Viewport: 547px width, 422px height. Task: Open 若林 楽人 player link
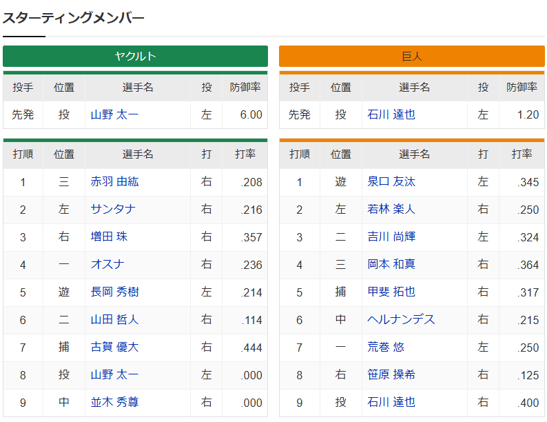coord(391,210)
